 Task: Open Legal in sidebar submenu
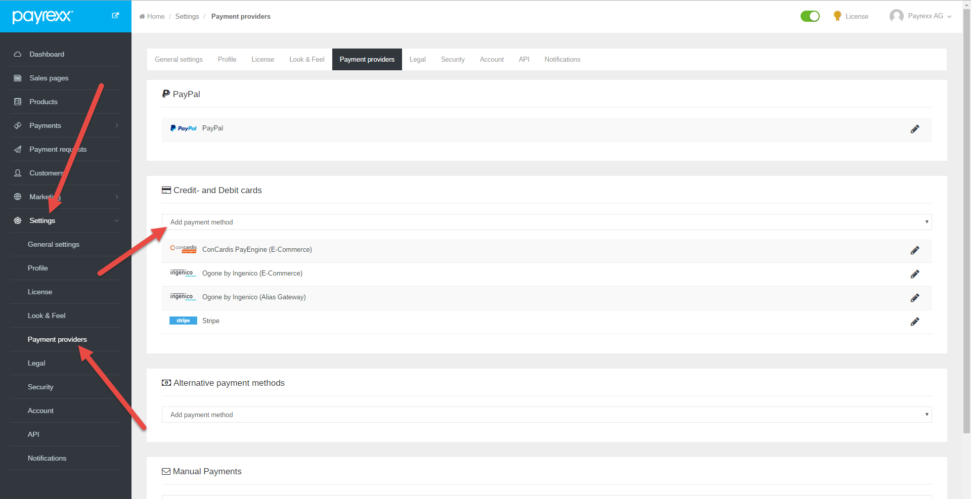tap(36, 363)
